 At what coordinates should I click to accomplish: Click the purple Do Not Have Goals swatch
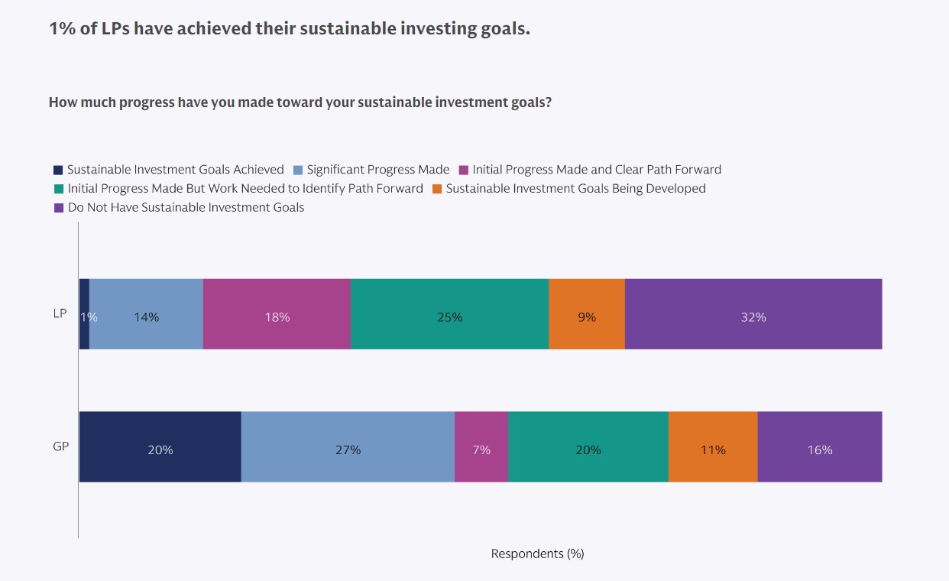pyautogui.click(x=58, y=208)
